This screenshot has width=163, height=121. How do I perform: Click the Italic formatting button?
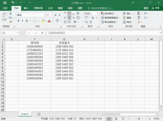click(x=22, y=21)
